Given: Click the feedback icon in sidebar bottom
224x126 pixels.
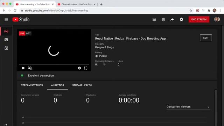Looking at the screenshot, I should (x=6, y=125).
